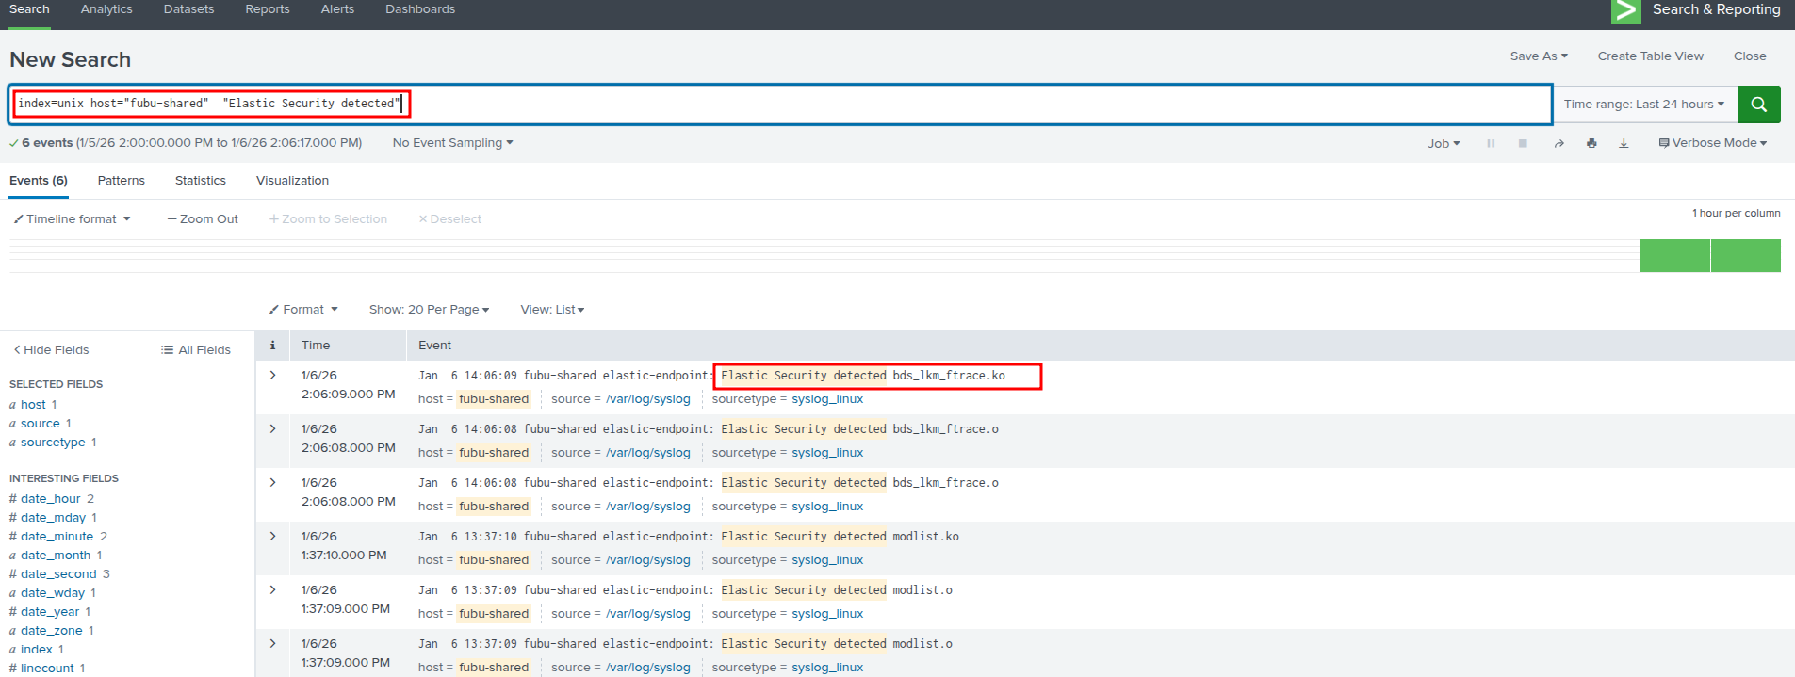
Task: Pause the search job
Action: click(x=1491, y=144)
